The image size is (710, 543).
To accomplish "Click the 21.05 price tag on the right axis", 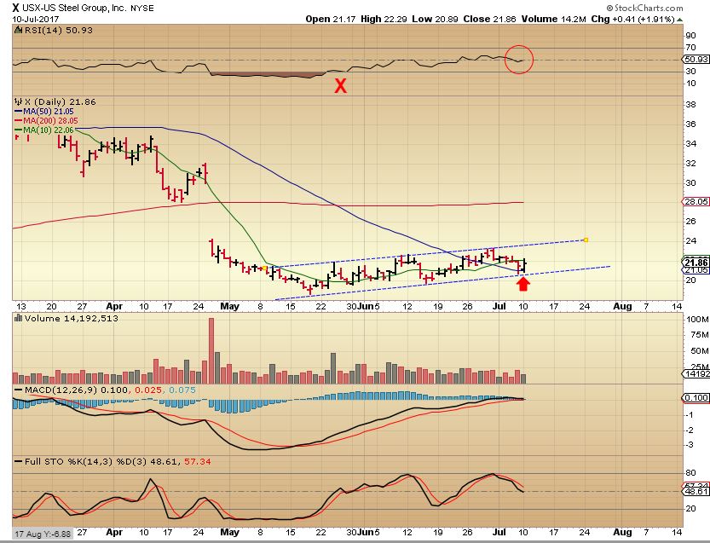I will point(696,270).
